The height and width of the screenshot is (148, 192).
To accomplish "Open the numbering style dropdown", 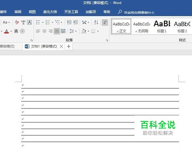I will coord(53,22).
